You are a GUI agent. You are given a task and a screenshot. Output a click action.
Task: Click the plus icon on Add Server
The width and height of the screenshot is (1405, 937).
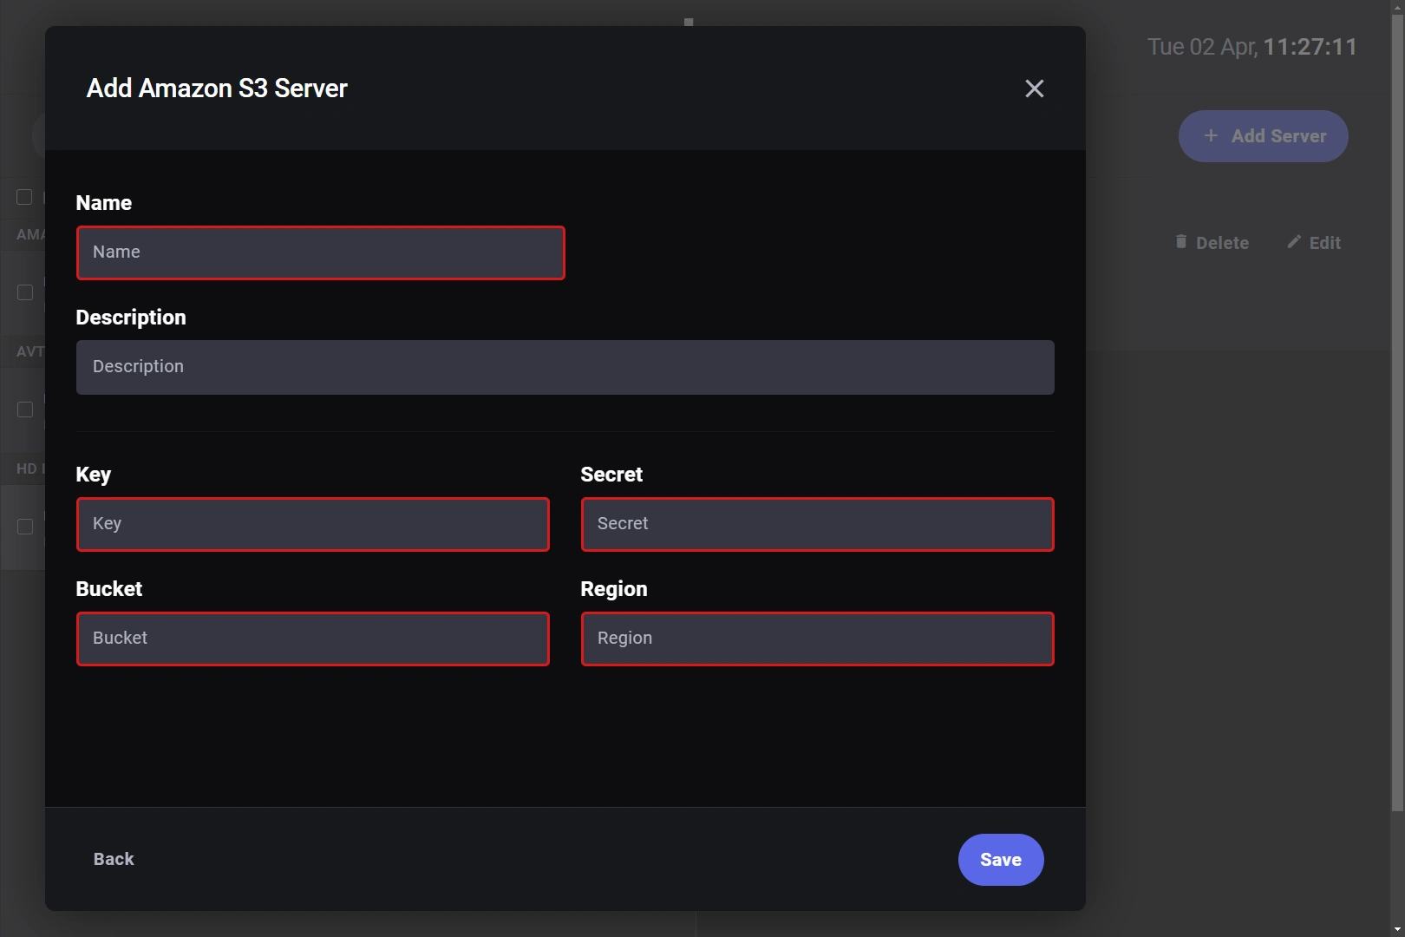click(1211, 135)
